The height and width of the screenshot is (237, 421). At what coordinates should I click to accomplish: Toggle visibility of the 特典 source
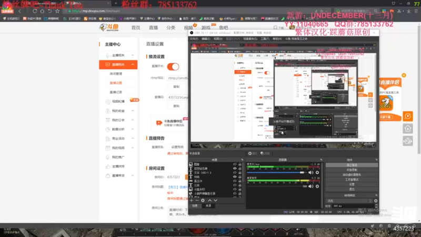click(235, 177)
